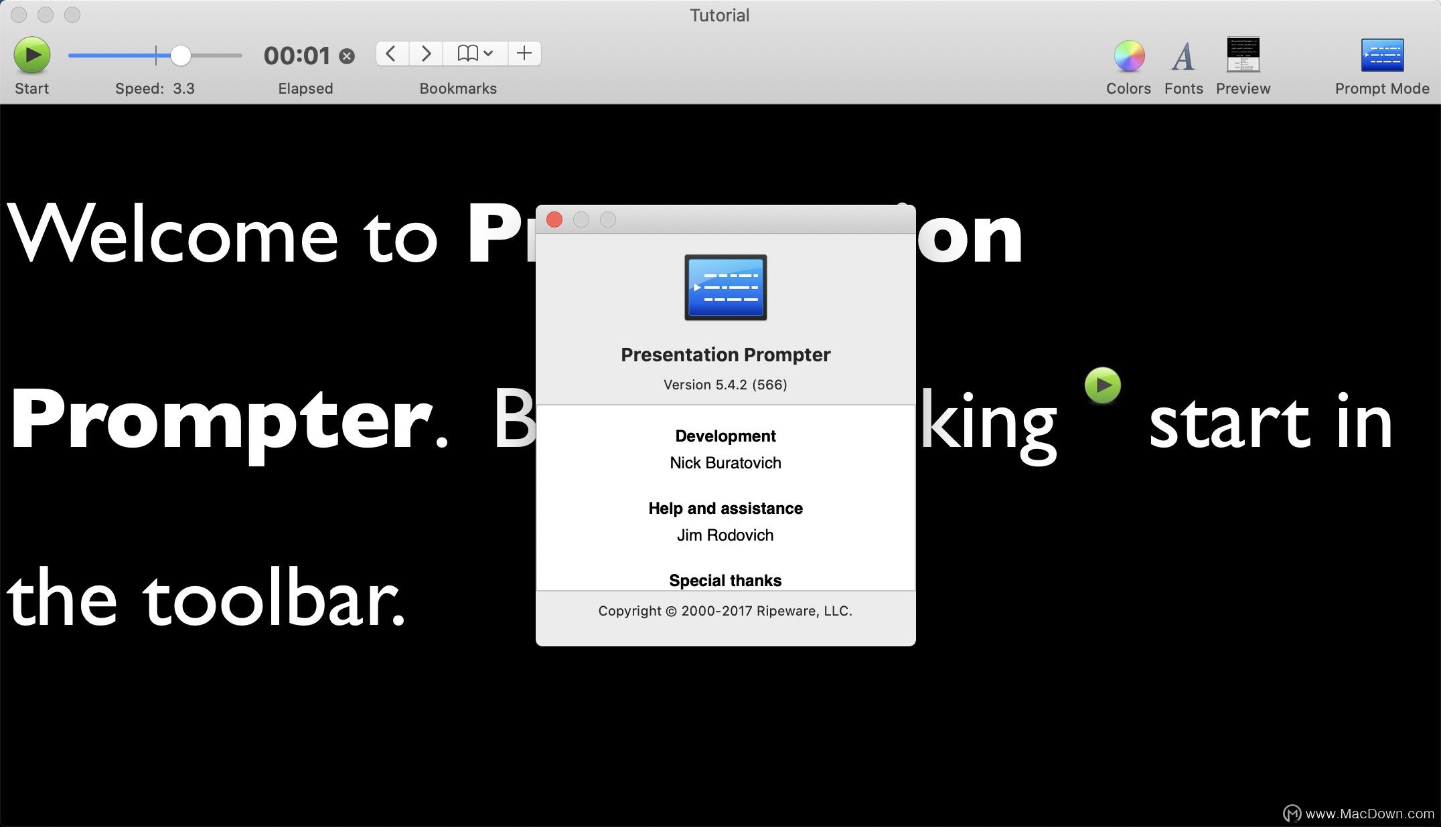1441x827 pixels.
Task: Jump to next bookmark with right chevron
Action: tap(426, 54)
